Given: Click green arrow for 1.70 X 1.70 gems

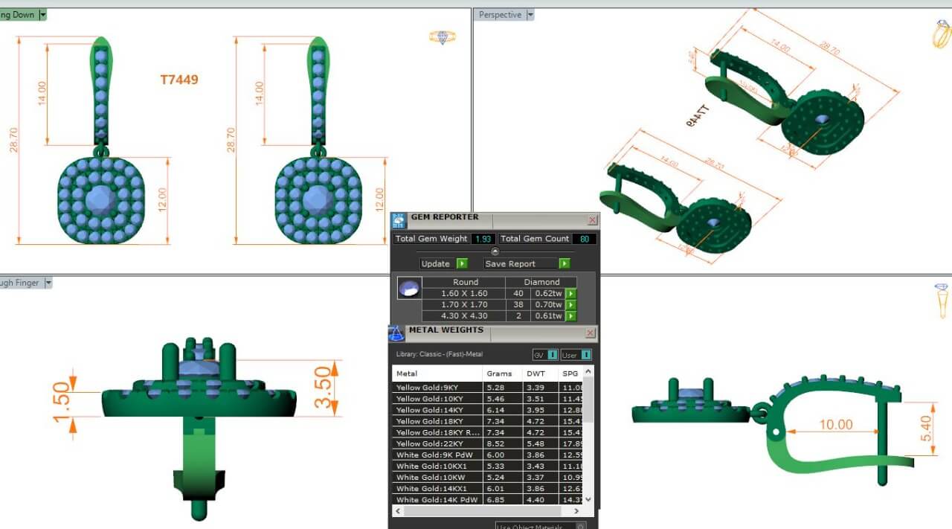Looking at the screenshot, I should pyautogui.click(x=570, y=305).
